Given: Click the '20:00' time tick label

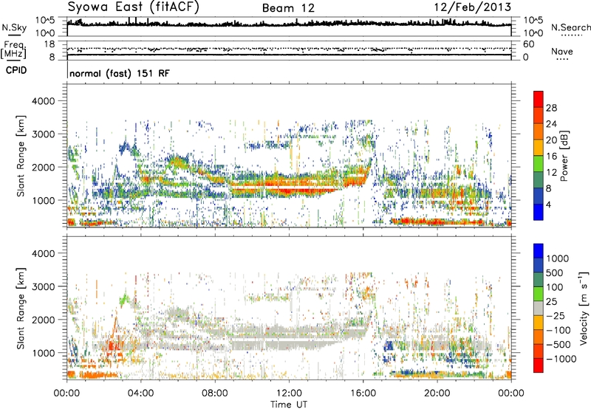Looking at the screenshot, I should (437, 393).
